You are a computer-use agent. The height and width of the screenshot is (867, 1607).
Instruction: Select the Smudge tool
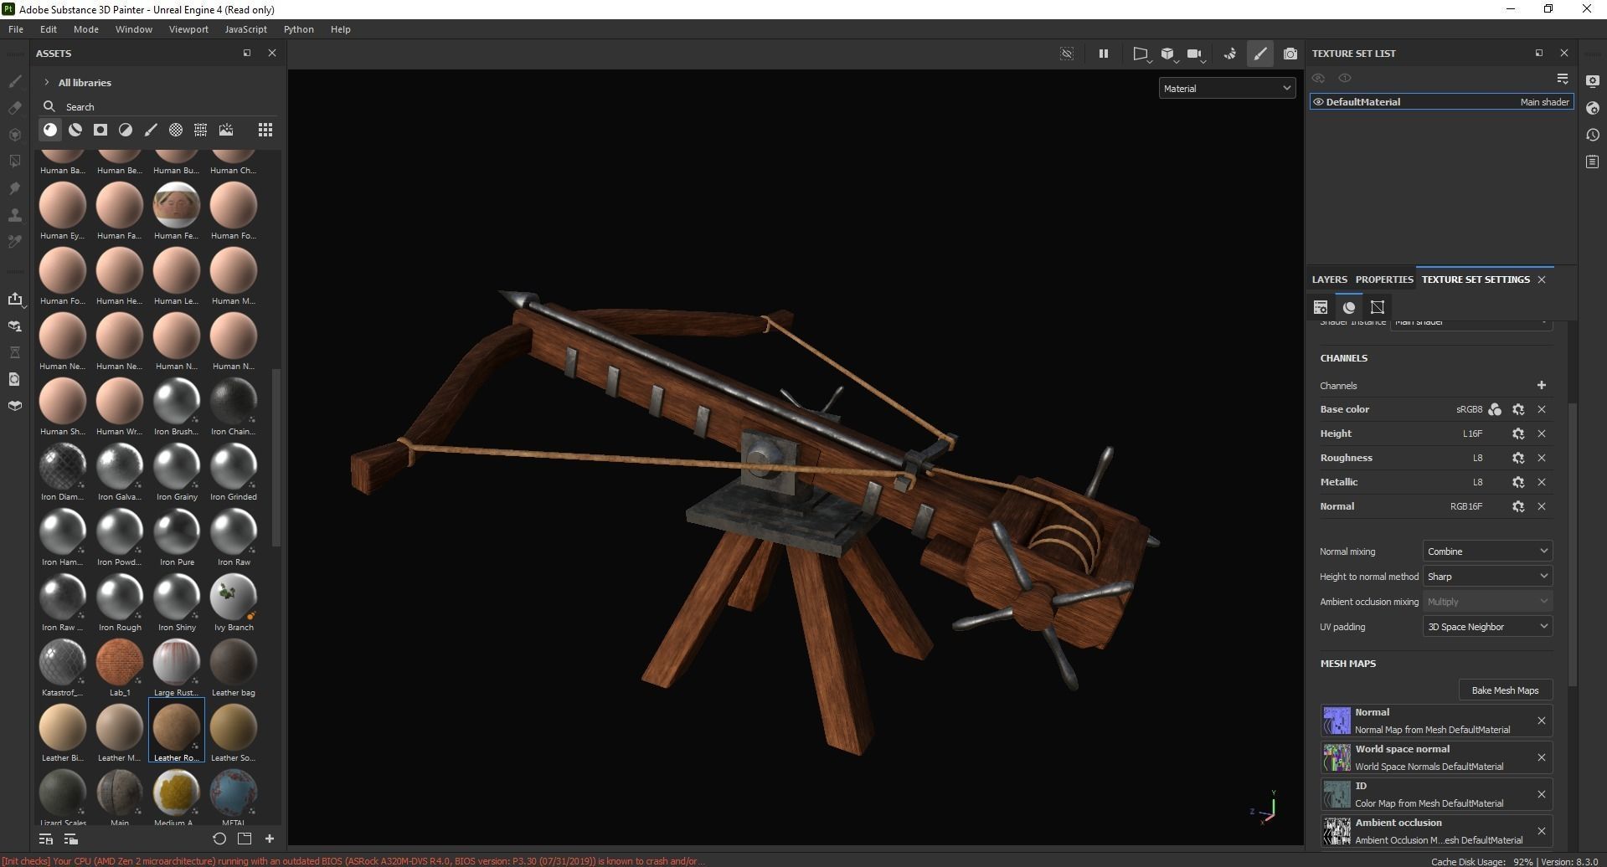pos(14,188)
